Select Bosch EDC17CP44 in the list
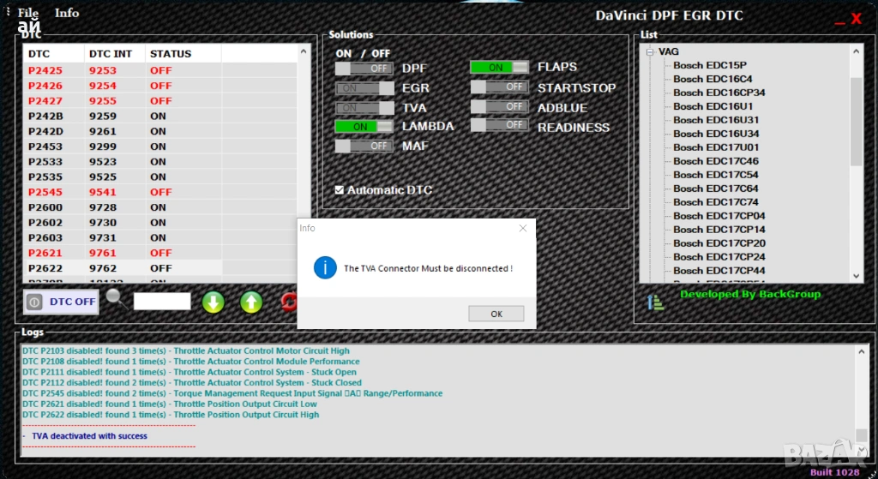 click(x=719, y=271)
